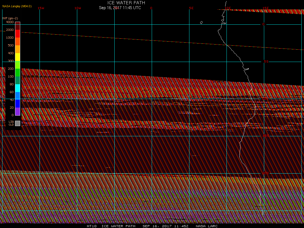The width and height of the screenshot is (304, 228).
Task: Click the 4000 value on the colorbar scale
Action: [10, 22]
